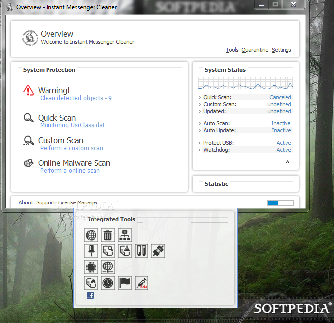Open the plain globe tool in Integrated Tools

tap(91, 235)
